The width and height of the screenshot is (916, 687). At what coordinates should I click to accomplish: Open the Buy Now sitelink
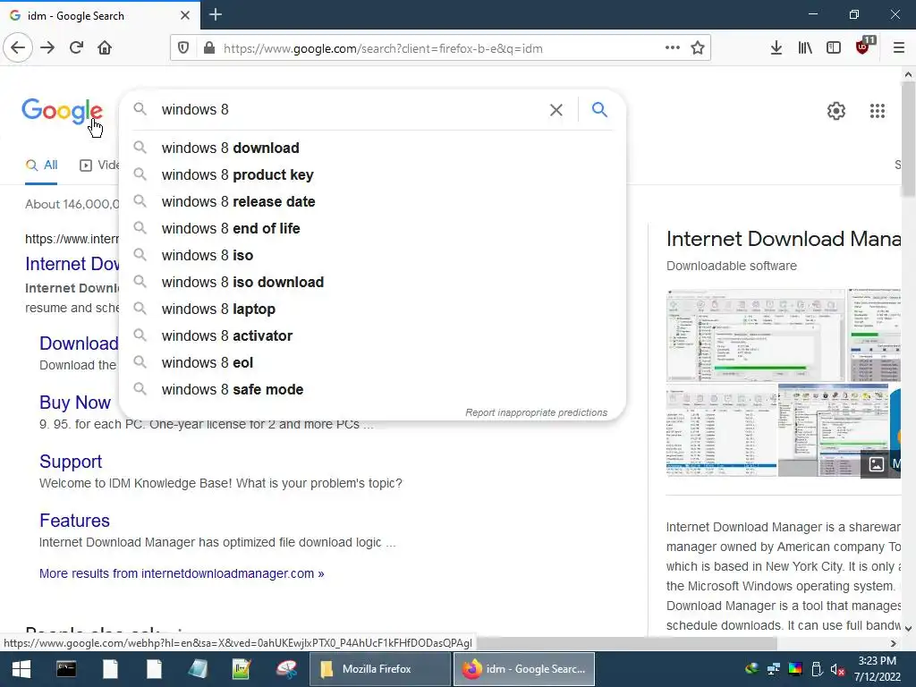click(75, 403)
